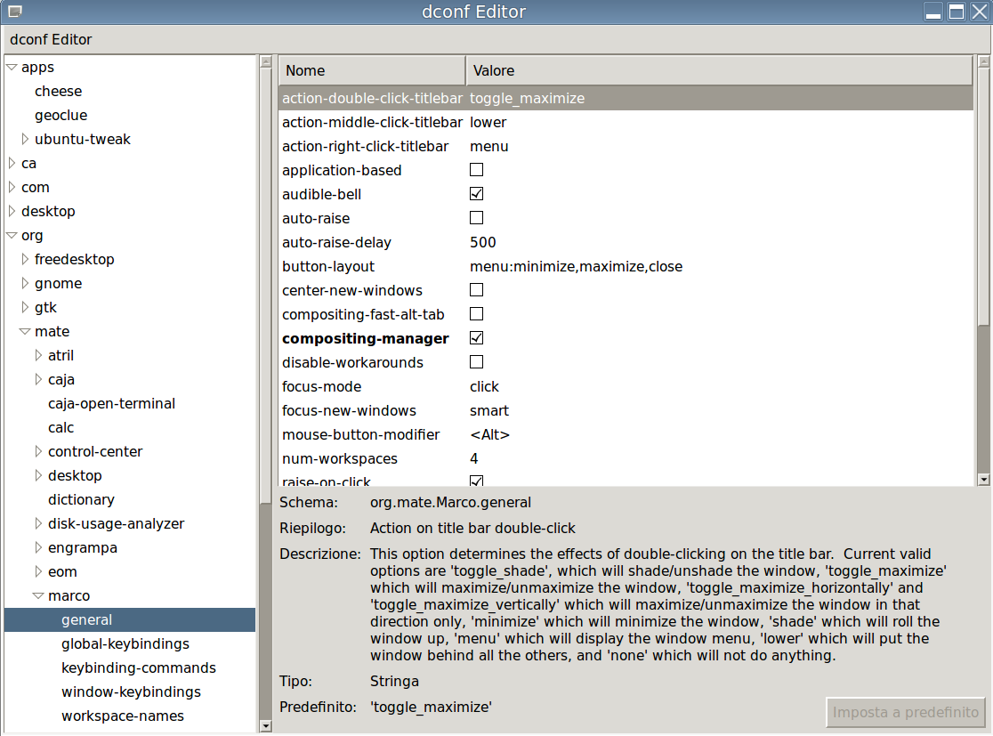
Task: Click the down arrow of schema tree scrollbar
Action: [265, 726]
